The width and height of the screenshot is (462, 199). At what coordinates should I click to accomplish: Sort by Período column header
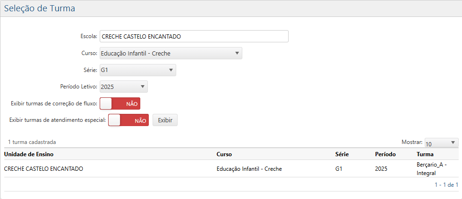point(385,154)
